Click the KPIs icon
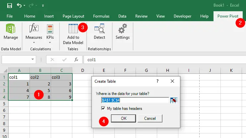The image size is (246, 138). point(50,29)
